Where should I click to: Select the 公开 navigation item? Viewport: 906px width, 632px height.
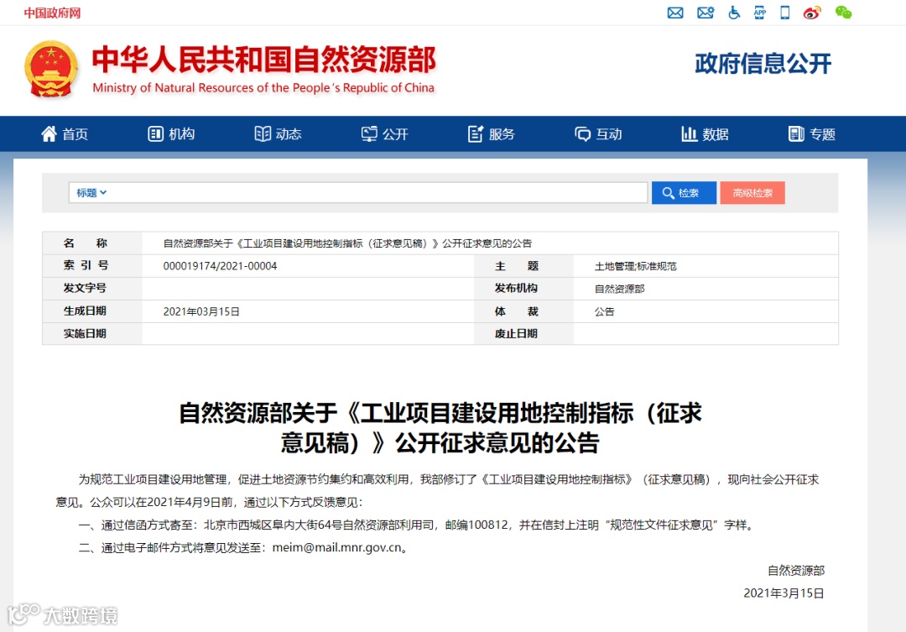tap(395, 134)
